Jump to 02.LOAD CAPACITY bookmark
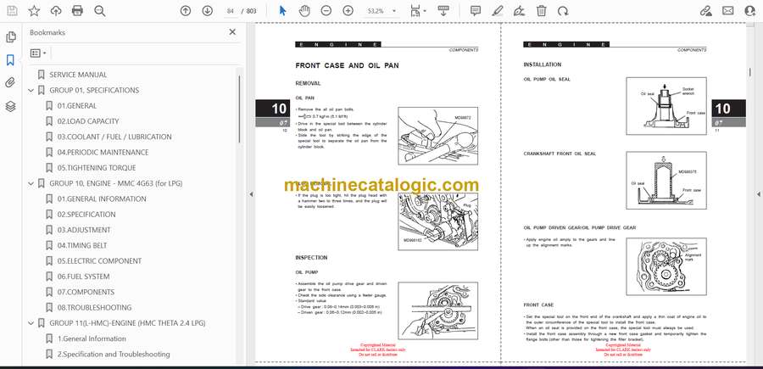 pyautogui.click(x=88, y=121)
